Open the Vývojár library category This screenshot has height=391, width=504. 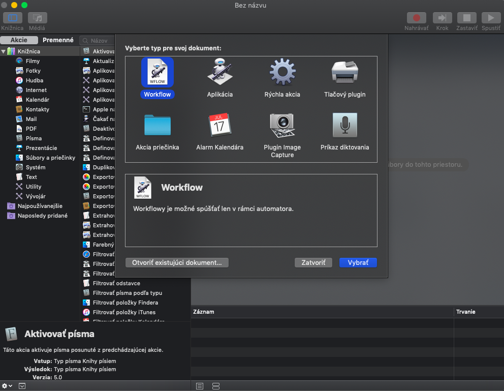coord(36,196)
